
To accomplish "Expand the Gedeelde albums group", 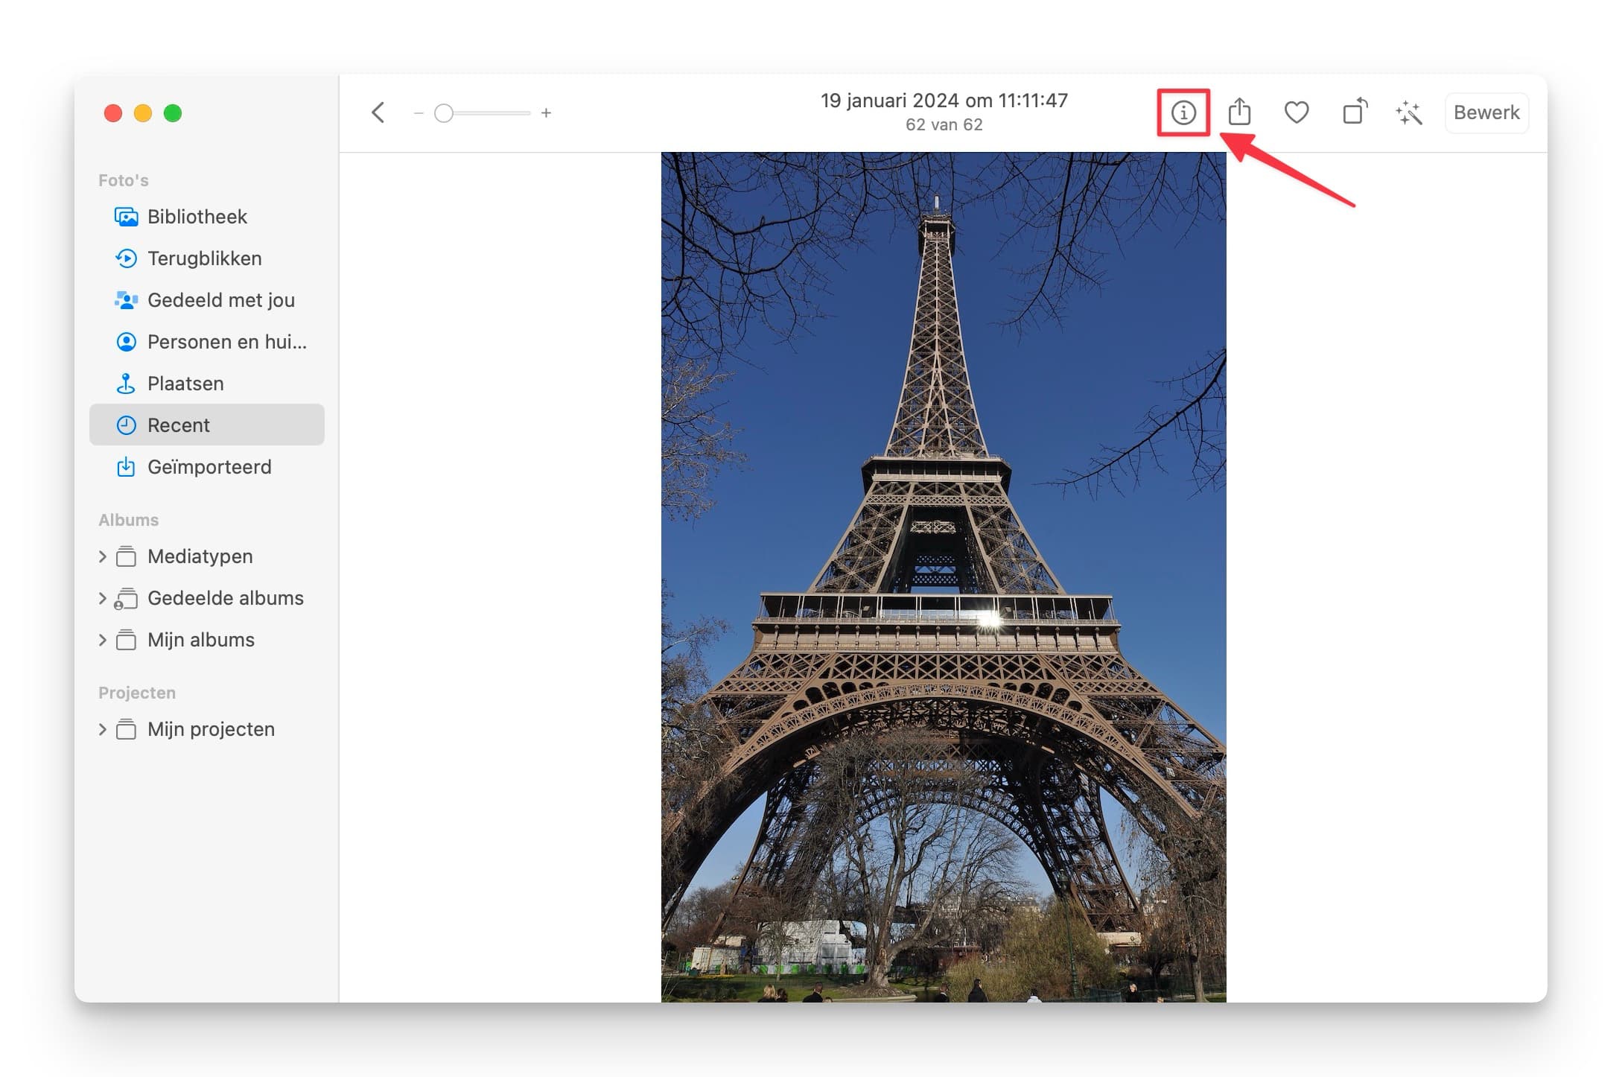I will [103, 598].
